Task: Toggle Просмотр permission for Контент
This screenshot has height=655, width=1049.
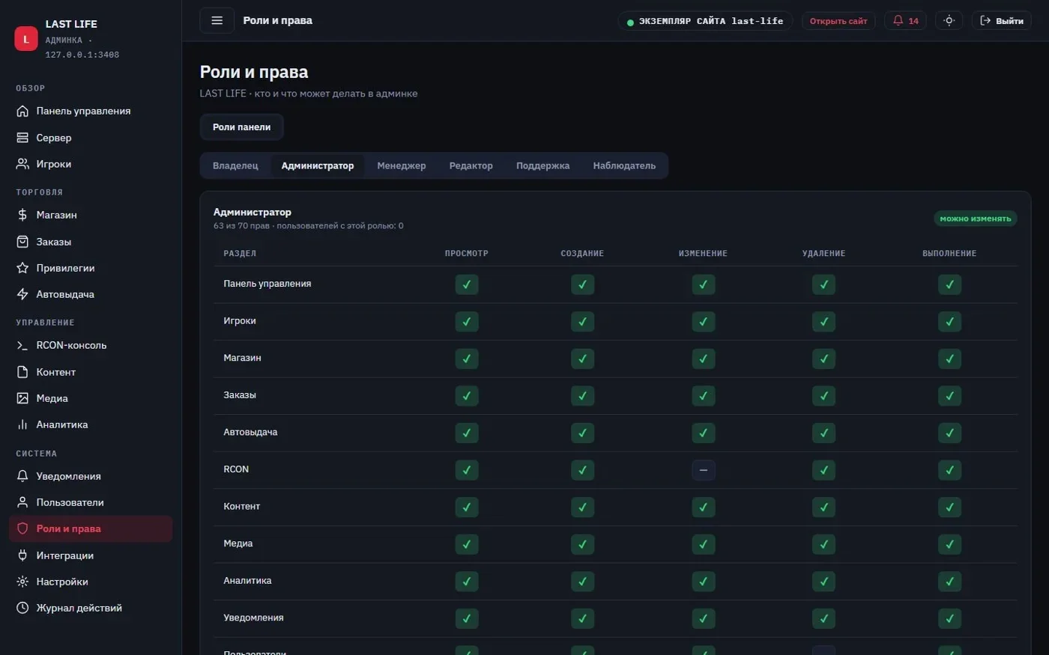Action: (467, 507)
